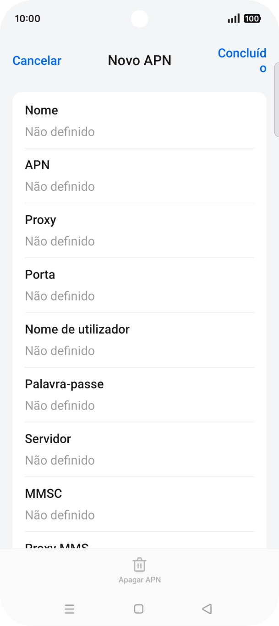Edit the MMSC field

click(x=139, y=504)
